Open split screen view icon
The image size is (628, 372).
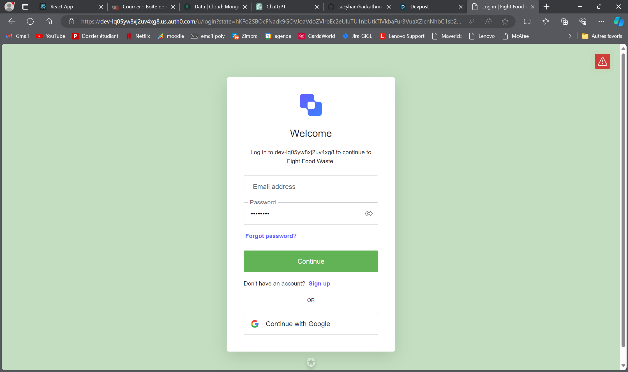click(x=527, y=22)
